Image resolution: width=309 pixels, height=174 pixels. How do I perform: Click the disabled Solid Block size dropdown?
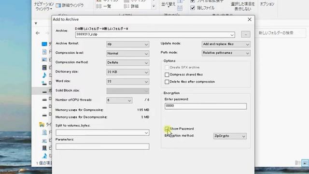127,91
